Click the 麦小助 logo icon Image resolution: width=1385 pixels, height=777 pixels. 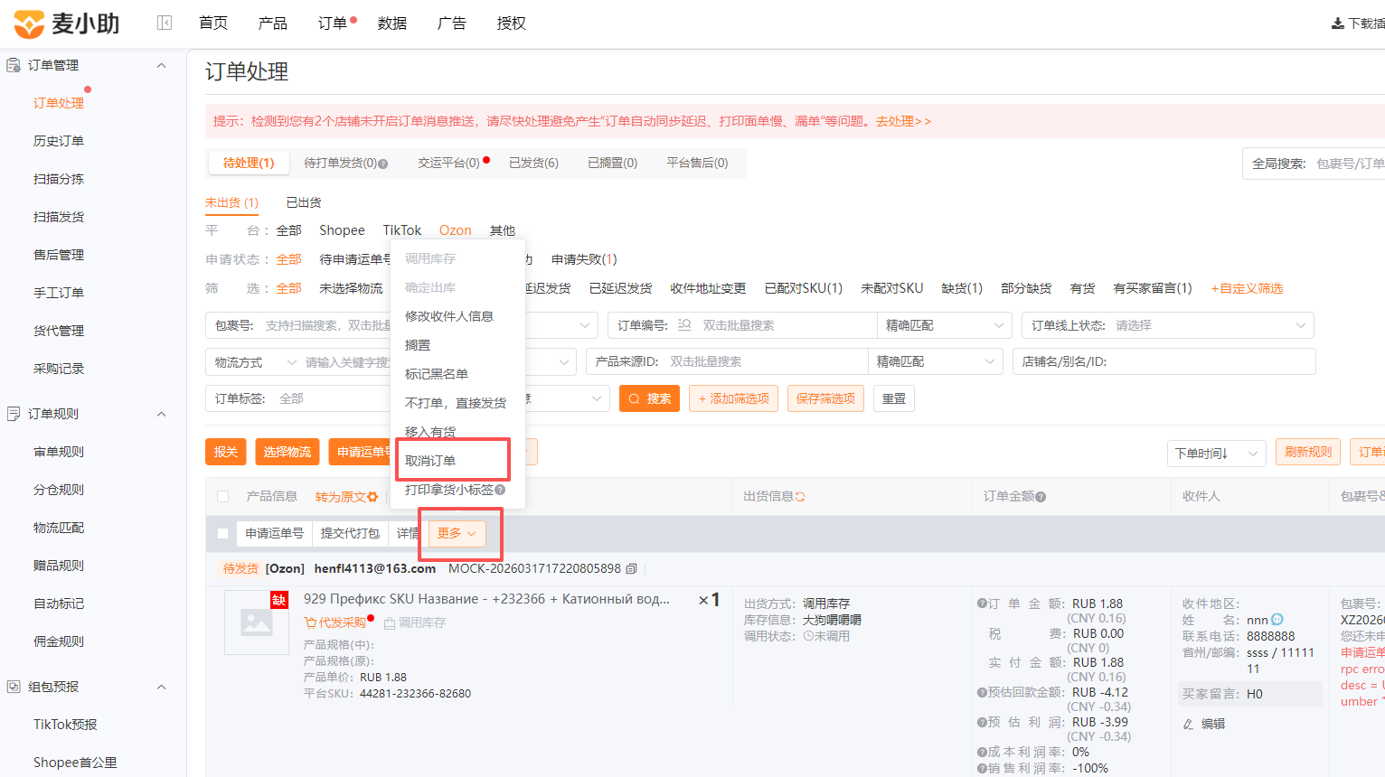[29, 23]
